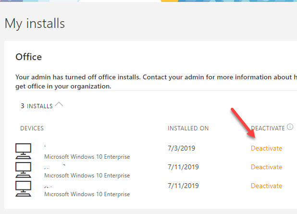Click first row's Microsoft Windows 10 Enterprise text
The image size is (297, 214).
[87, 157]
